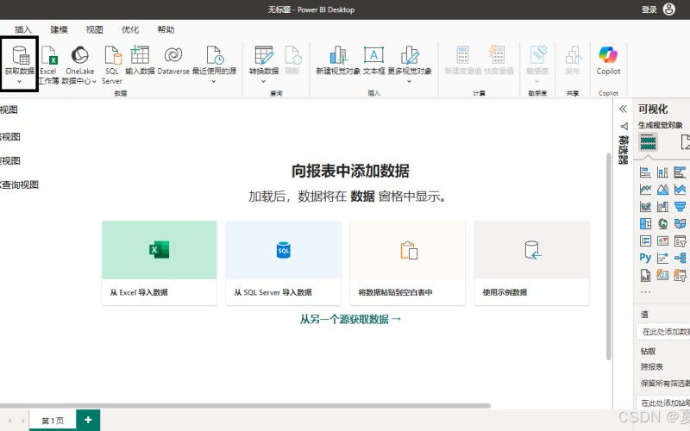Add a new page with plus button
690x431 pixels.
click(88, 420)
